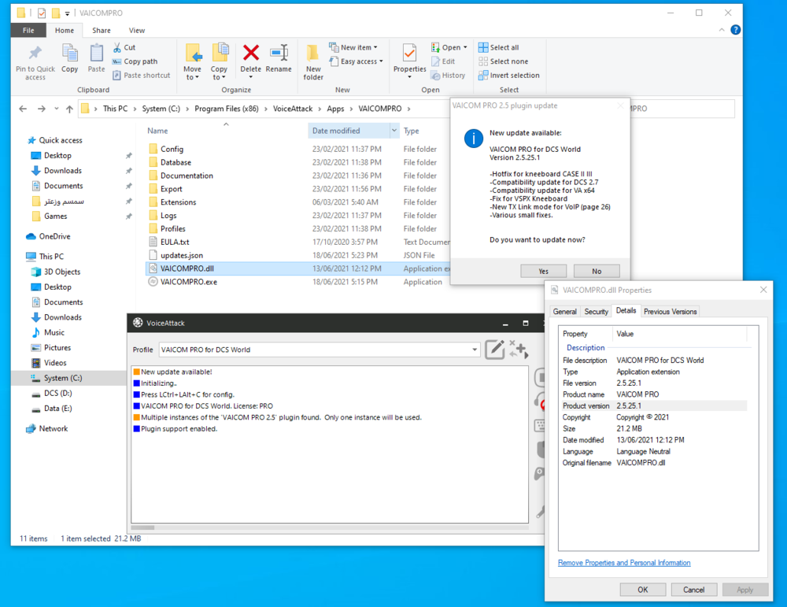Click the New folder icon
The image size is (787, 607).
(x=312, y=54)
